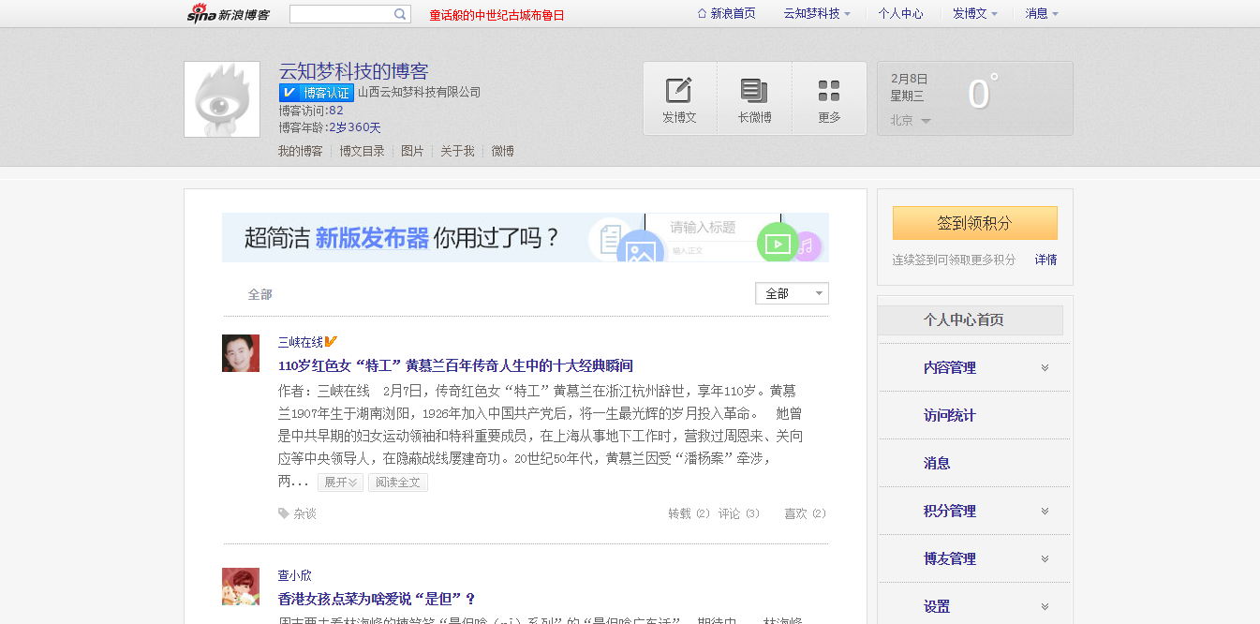Open the 消息 dropdown in top bar
1260x624 pixels.
coord(1042,14)
